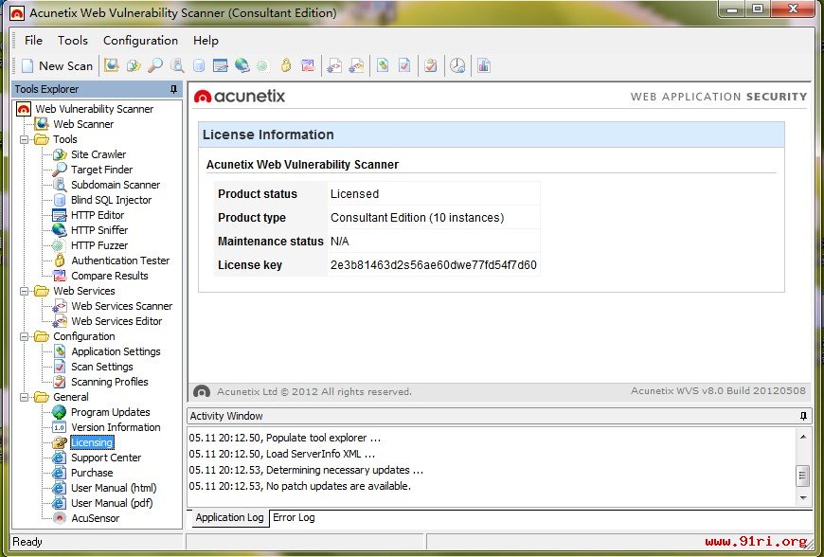The image size is (824, 557).
Task: Choose Web Services Editor in the tree
Action: point(116,321)
